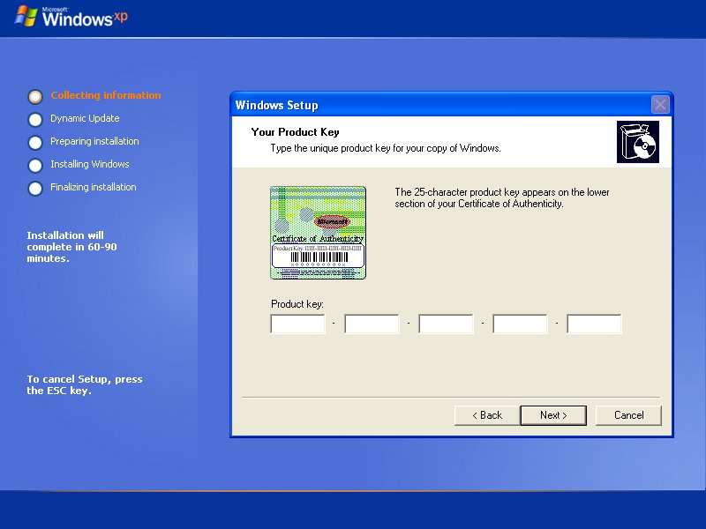Click the Installing Windows step indicator
This screenshot has width=706, height=529.
tap(35, 166)
